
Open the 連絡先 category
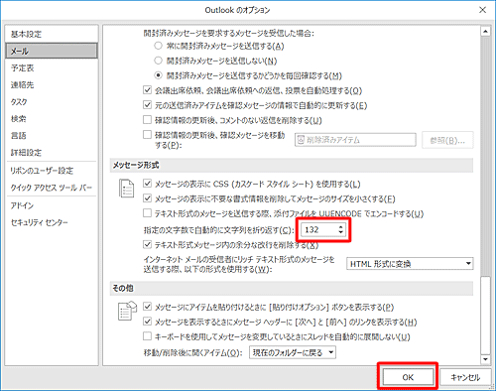pyautogui.click(x=52, y=85)
